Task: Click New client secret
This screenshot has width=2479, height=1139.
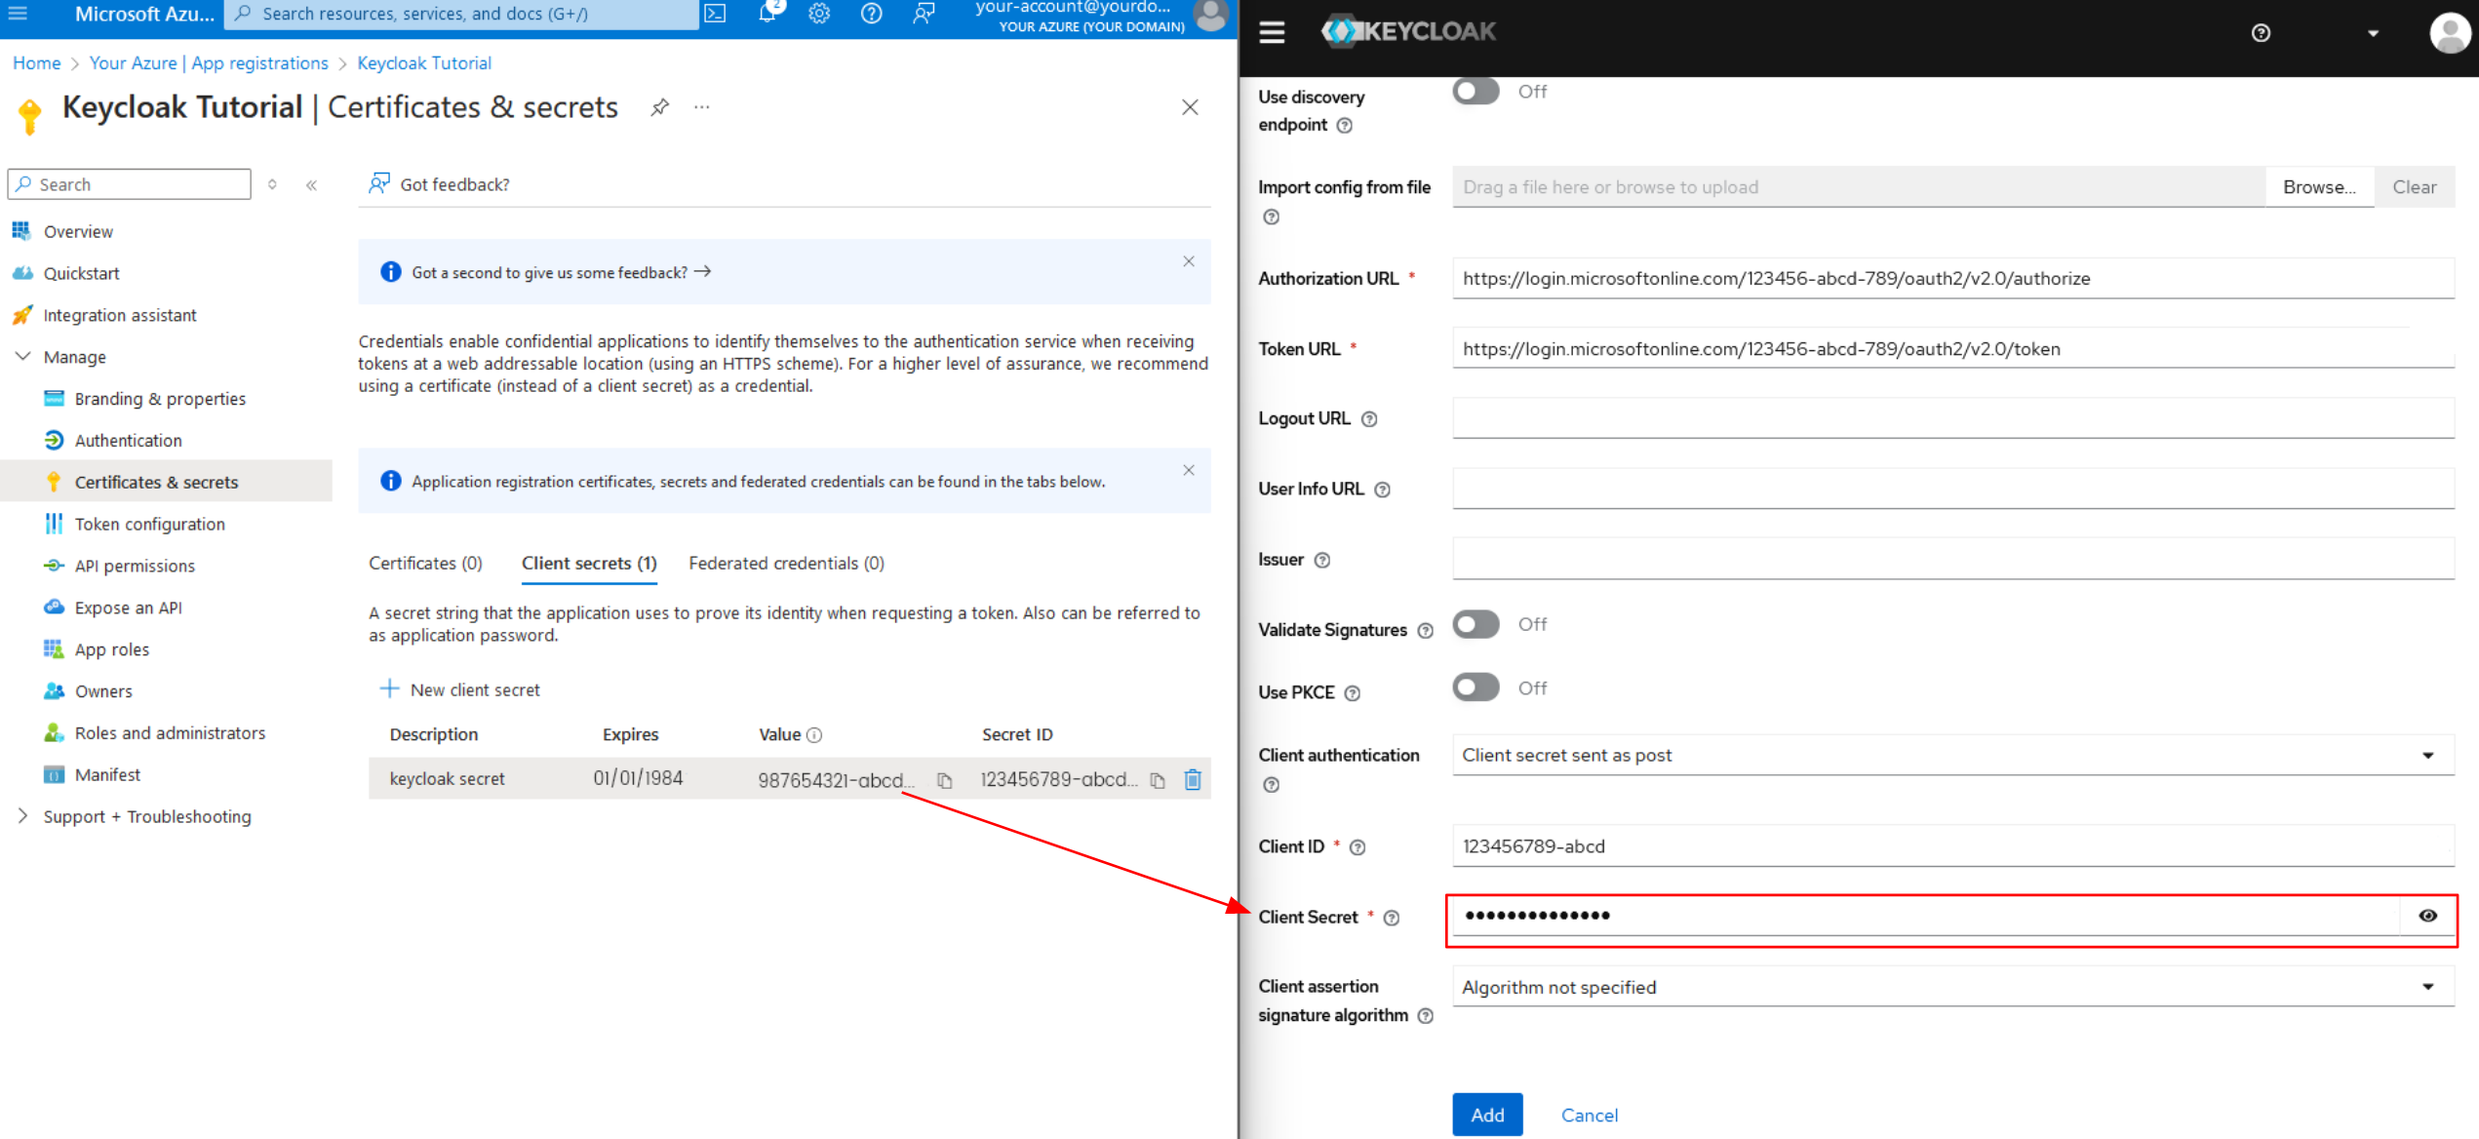Action: (459, 689)
